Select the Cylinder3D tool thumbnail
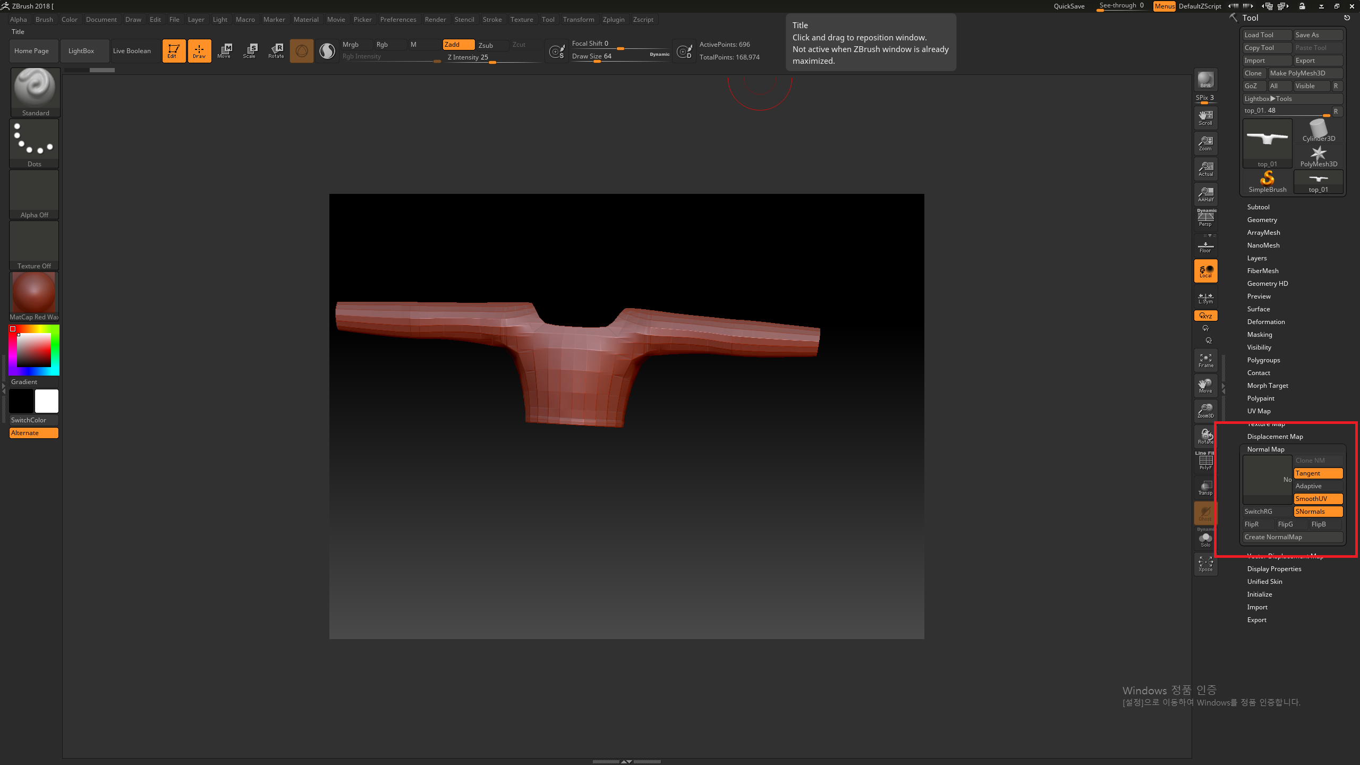 click(x=1318, y=131)
